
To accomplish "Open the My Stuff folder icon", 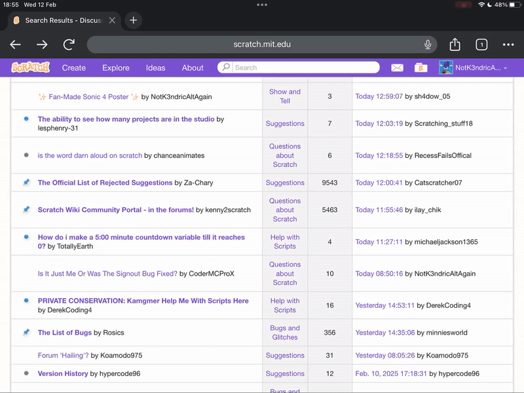I will [x=421, y=67].
